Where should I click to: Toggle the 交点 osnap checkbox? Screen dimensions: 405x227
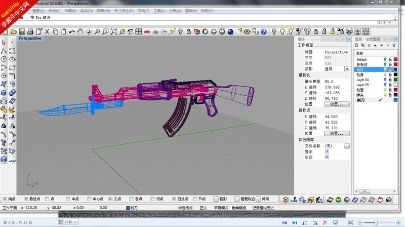pos(110,199)
